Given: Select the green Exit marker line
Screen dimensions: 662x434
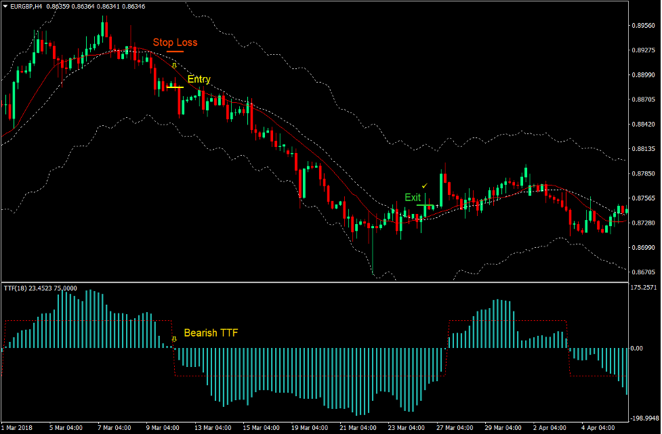Looking at the screenshot, I should [426, 205].
